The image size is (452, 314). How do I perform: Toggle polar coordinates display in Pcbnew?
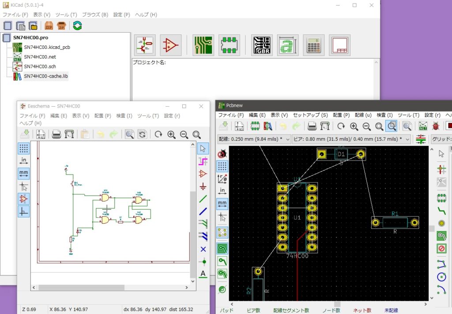[222, 179]
